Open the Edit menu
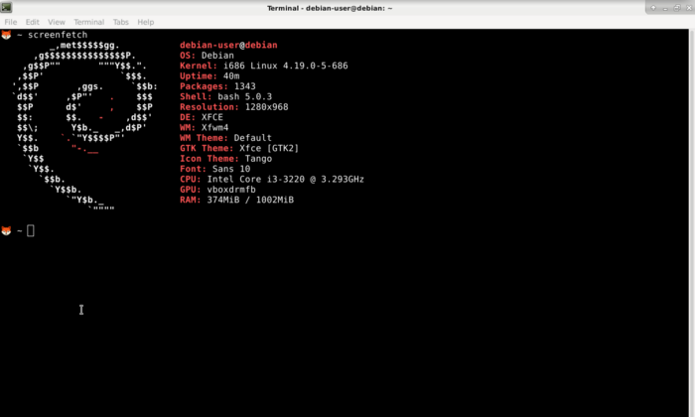Image resolution: width=695 pixels, height=417 pixels. [x=33, y=22]
